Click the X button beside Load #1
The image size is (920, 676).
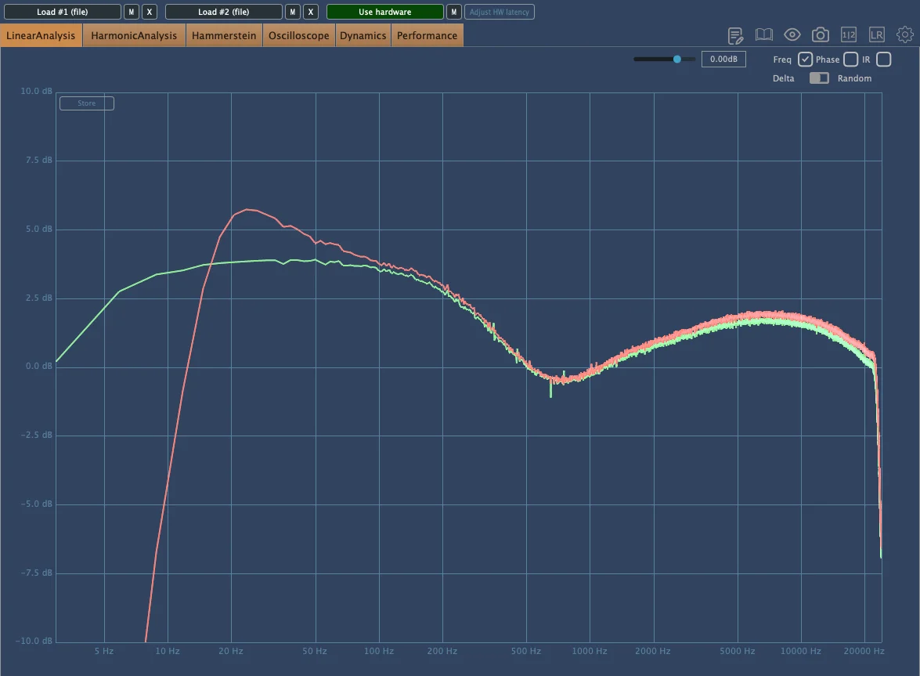(150, 12)
